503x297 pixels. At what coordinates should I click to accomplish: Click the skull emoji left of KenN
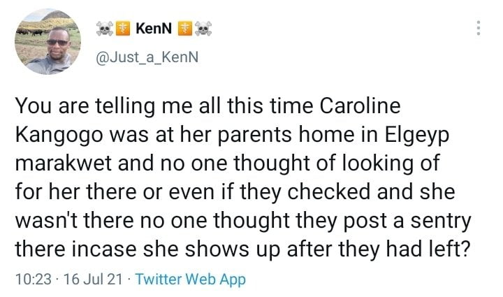(105, 29)
